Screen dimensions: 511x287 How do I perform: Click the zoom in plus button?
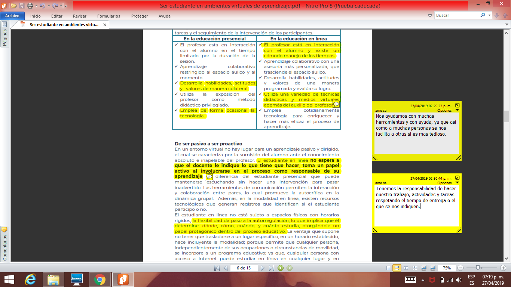click(503, 268)
